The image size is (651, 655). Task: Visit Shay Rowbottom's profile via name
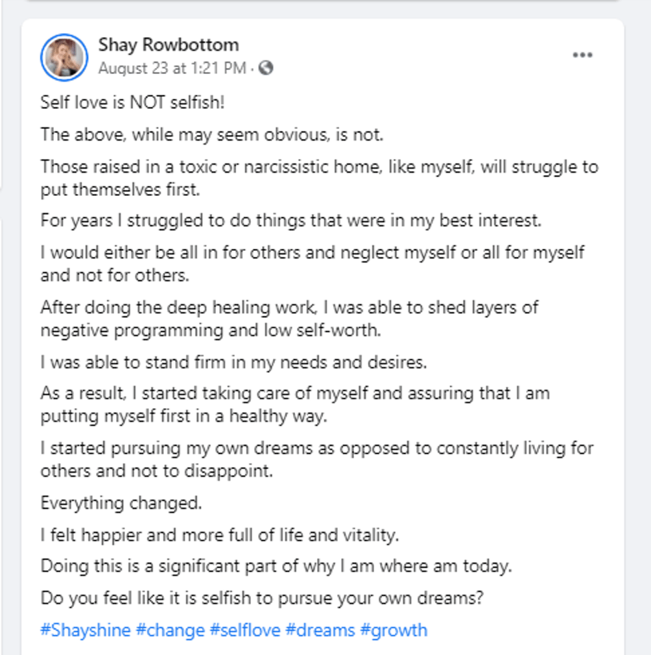169,45
